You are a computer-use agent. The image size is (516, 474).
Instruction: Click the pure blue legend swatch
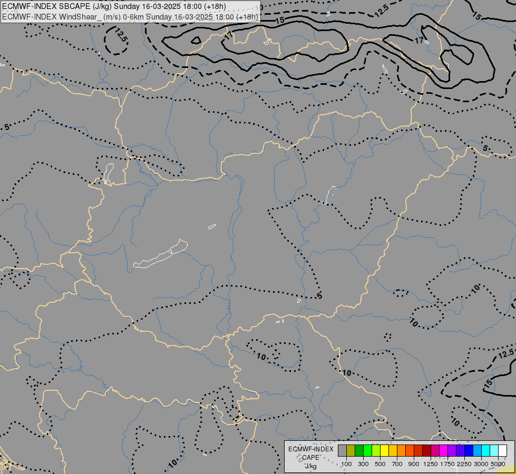[469, 451]
